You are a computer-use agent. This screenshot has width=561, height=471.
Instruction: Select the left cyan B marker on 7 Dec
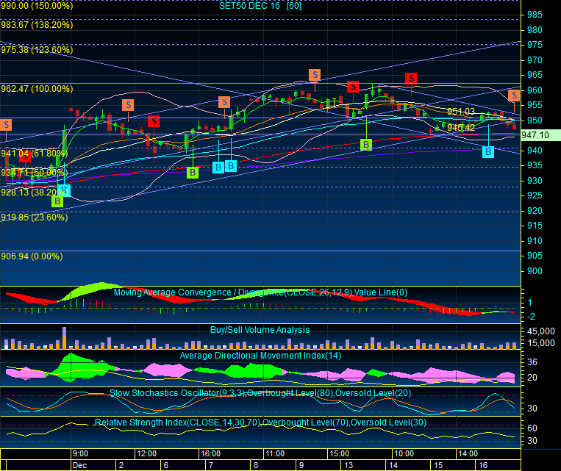(218, 167)
